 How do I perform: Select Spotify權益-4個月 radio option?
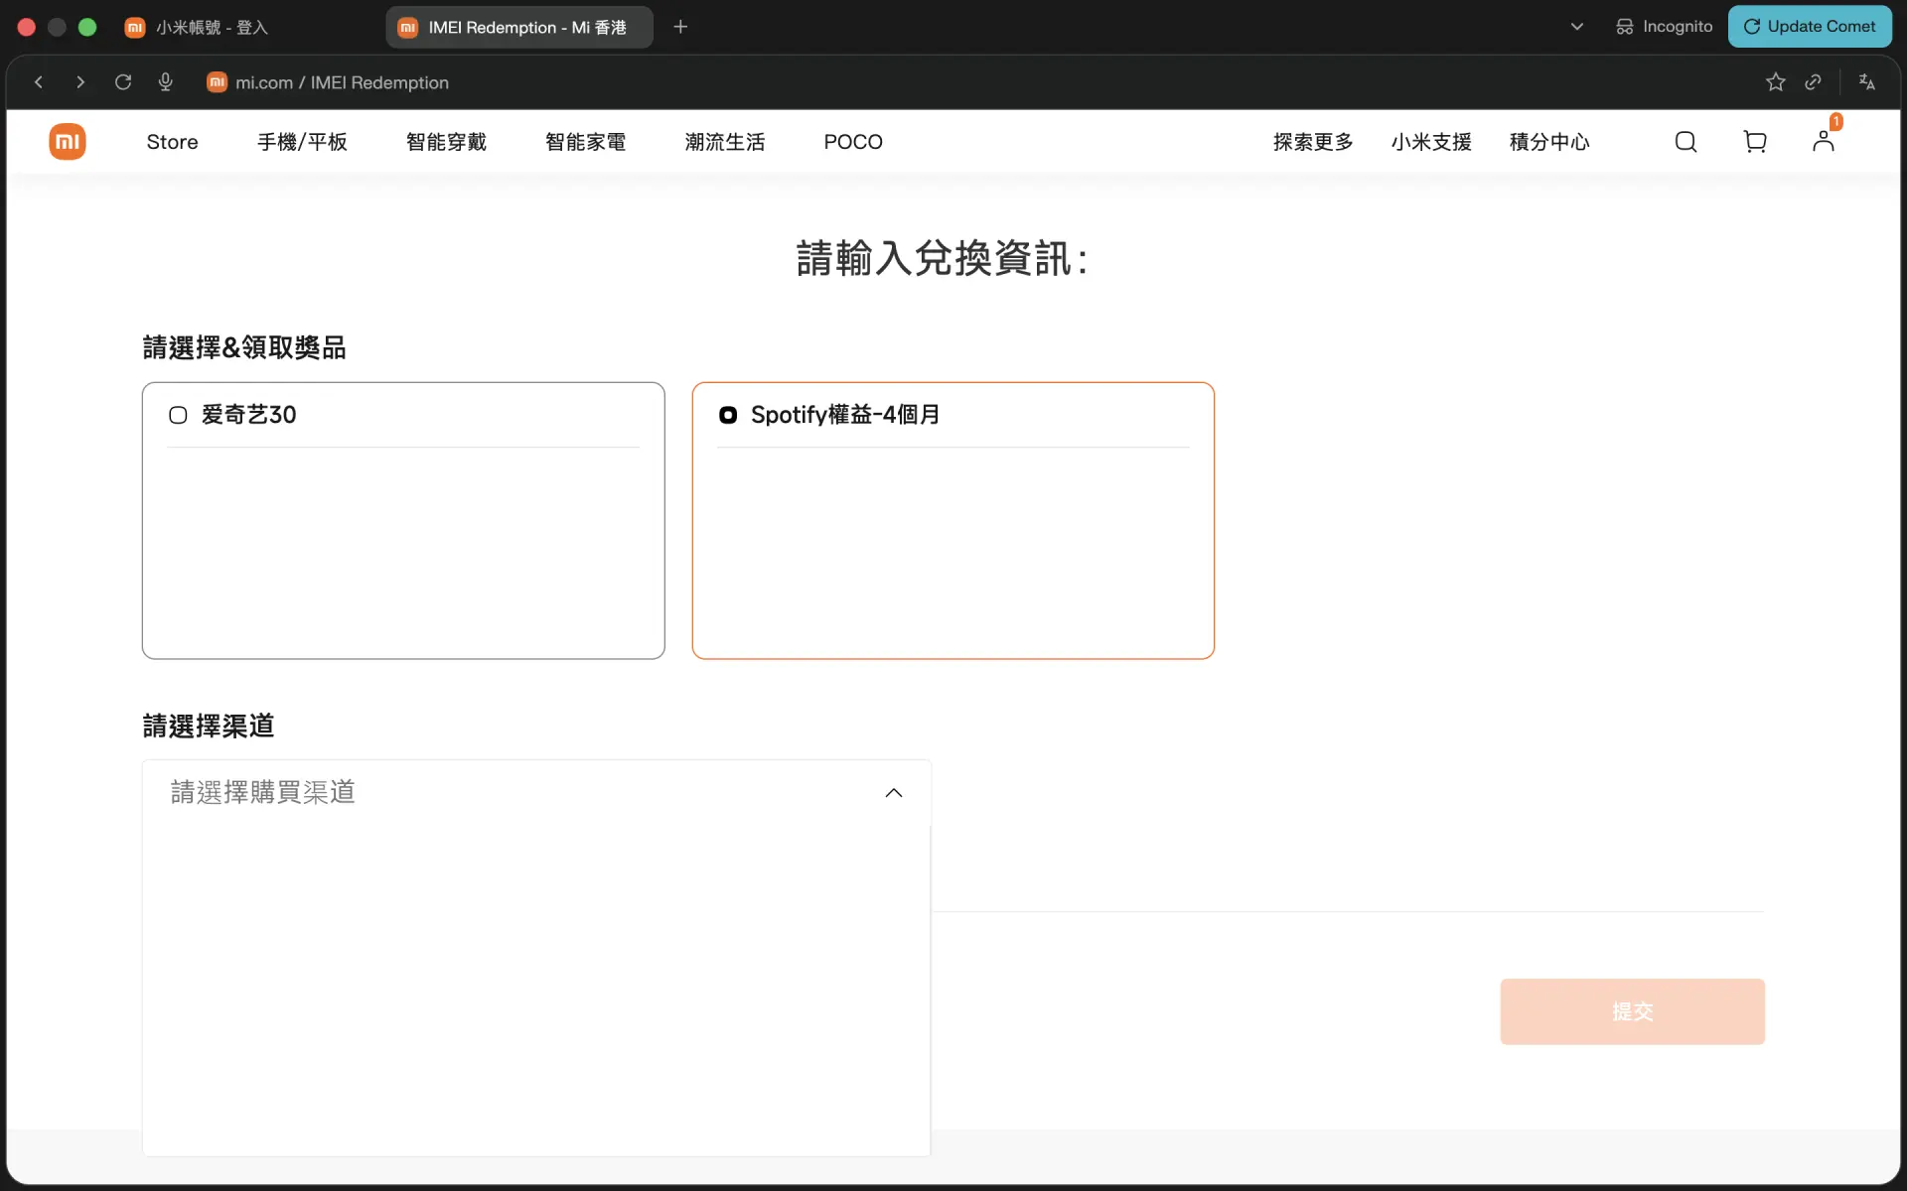pos(728,415)
